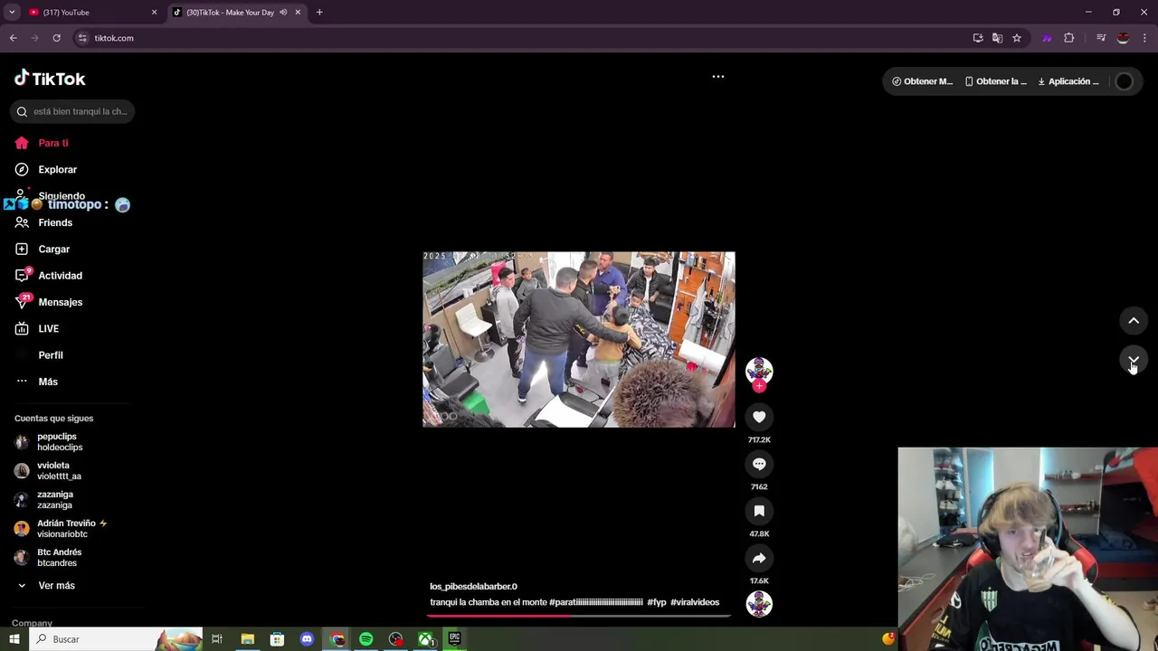Open the tab search dropdown
The height and width of the screenshot is (651, 1158).
coord(12,13)
